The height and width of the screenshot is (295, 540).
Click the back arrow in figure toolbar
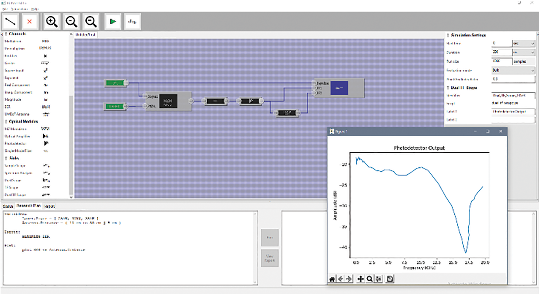pyautogui.click(x=341, y=279)
